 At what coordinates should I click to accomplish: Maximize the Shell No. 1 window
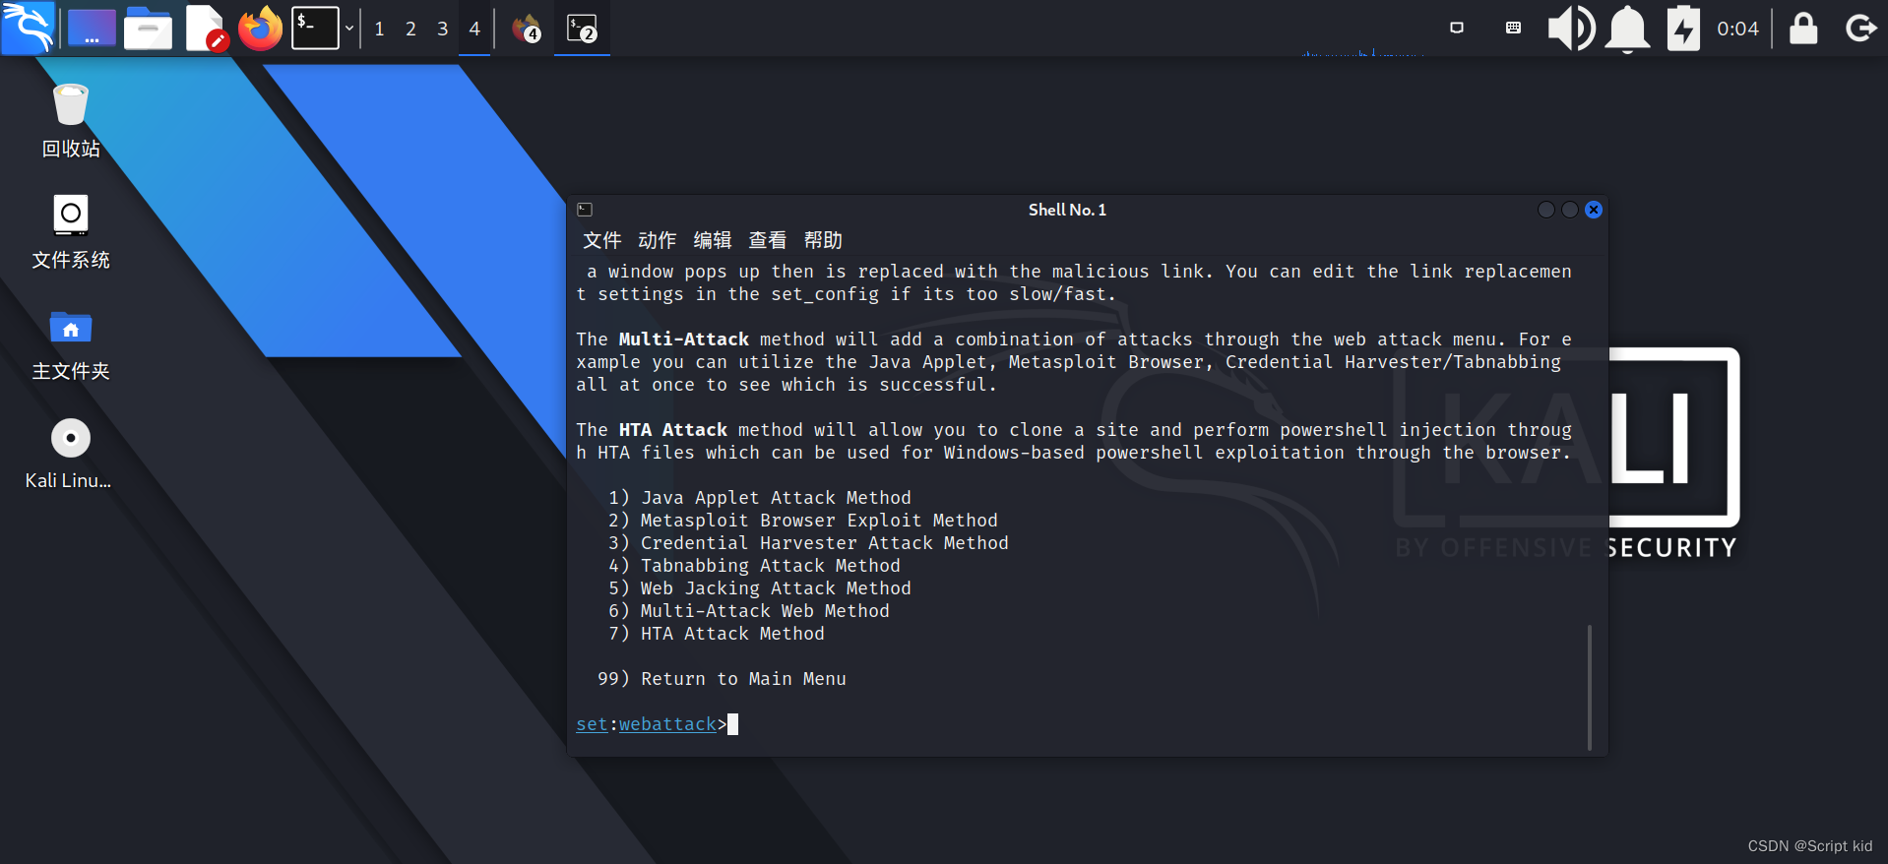[1570, 210]
